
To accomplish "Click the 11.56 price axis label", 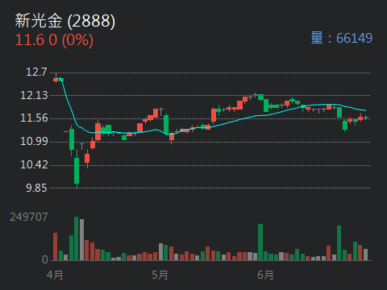I will 34,118.
